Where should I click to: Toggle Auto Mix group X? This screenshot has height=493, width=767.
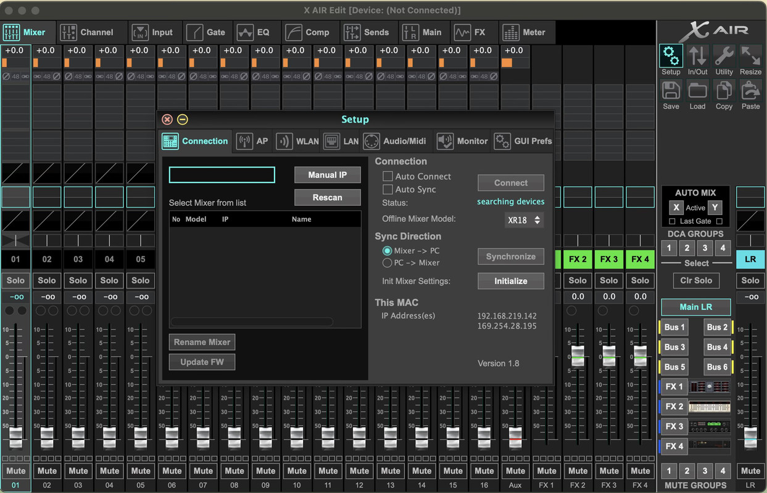[x=676, y=208]
